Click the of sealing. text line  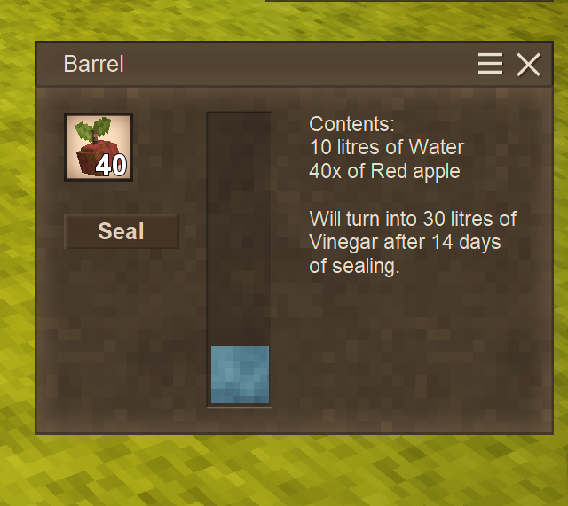(x=354, y=266)
